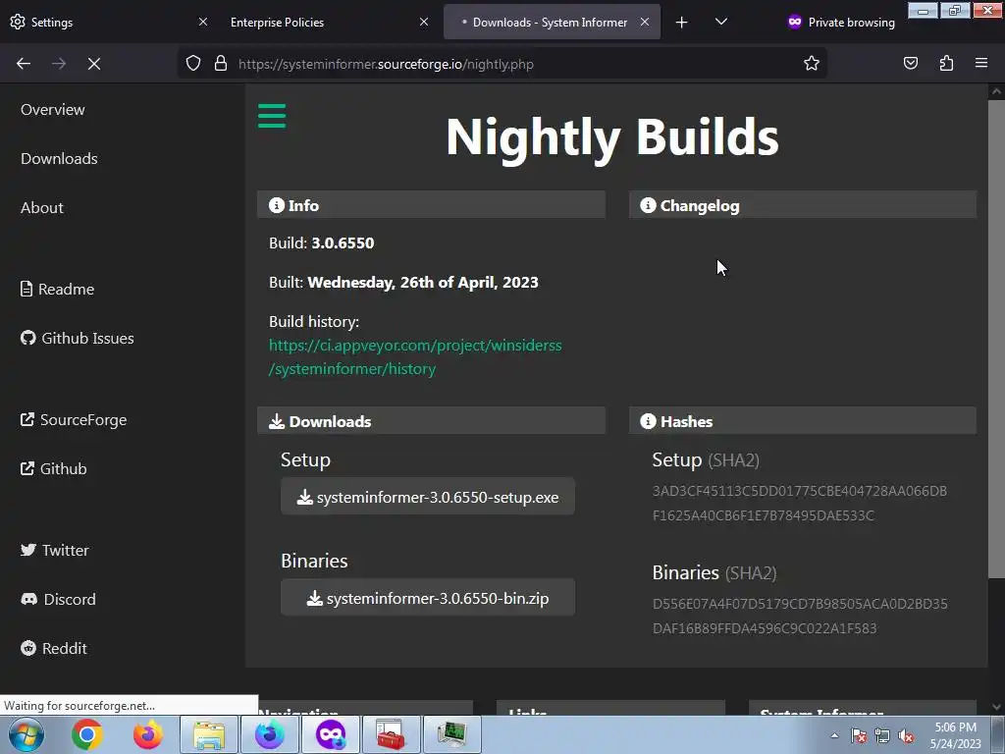This screenshot has height=754, width=1005.
Task: Open the SourceForge external link
Action: (74, 420)
